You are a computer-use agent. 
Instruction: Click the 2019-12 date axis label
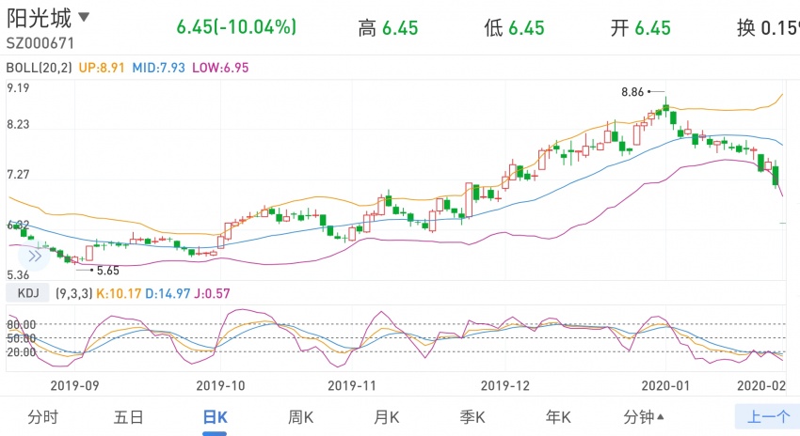pyautogui.click(x=505, y=385)
